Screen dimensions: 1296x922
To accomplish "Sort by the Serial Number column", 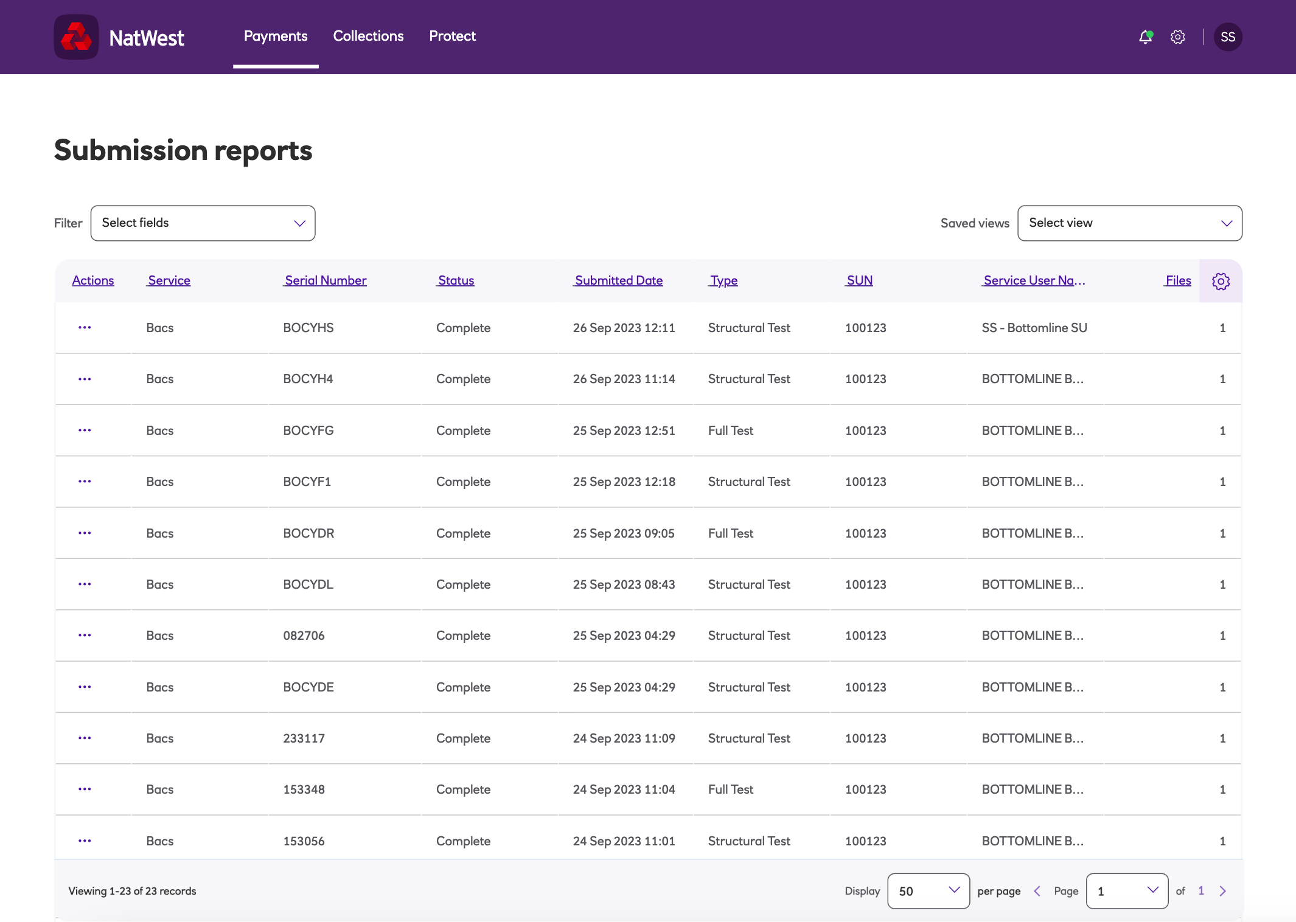I will (x=325, y=280).
